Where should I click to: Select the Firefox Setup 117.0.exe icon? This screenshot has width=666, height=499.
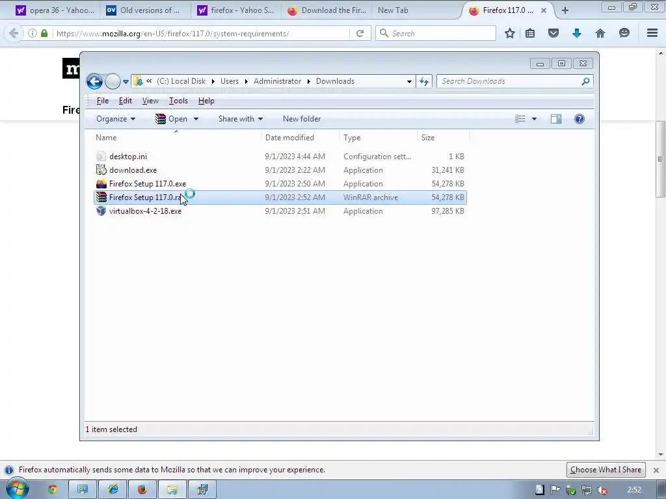coord(101,184)
